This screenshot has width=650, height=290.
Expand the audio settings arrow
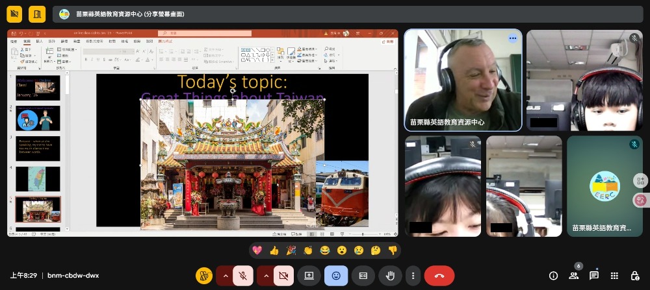tap(225, 276)
